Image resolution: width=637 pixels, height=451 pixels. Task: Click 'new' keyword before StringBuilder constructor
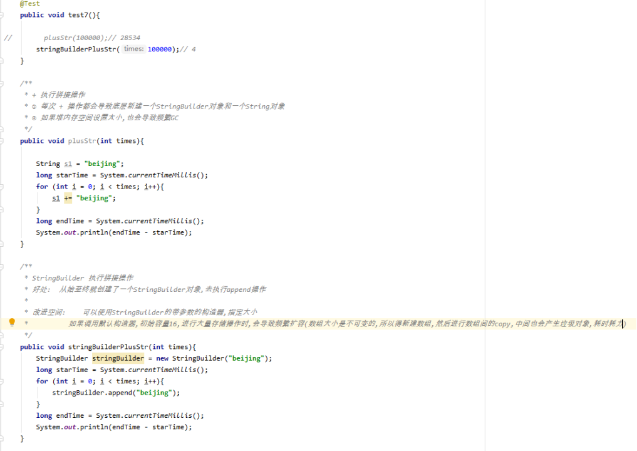pyautogui.click(x=162, y=358)
